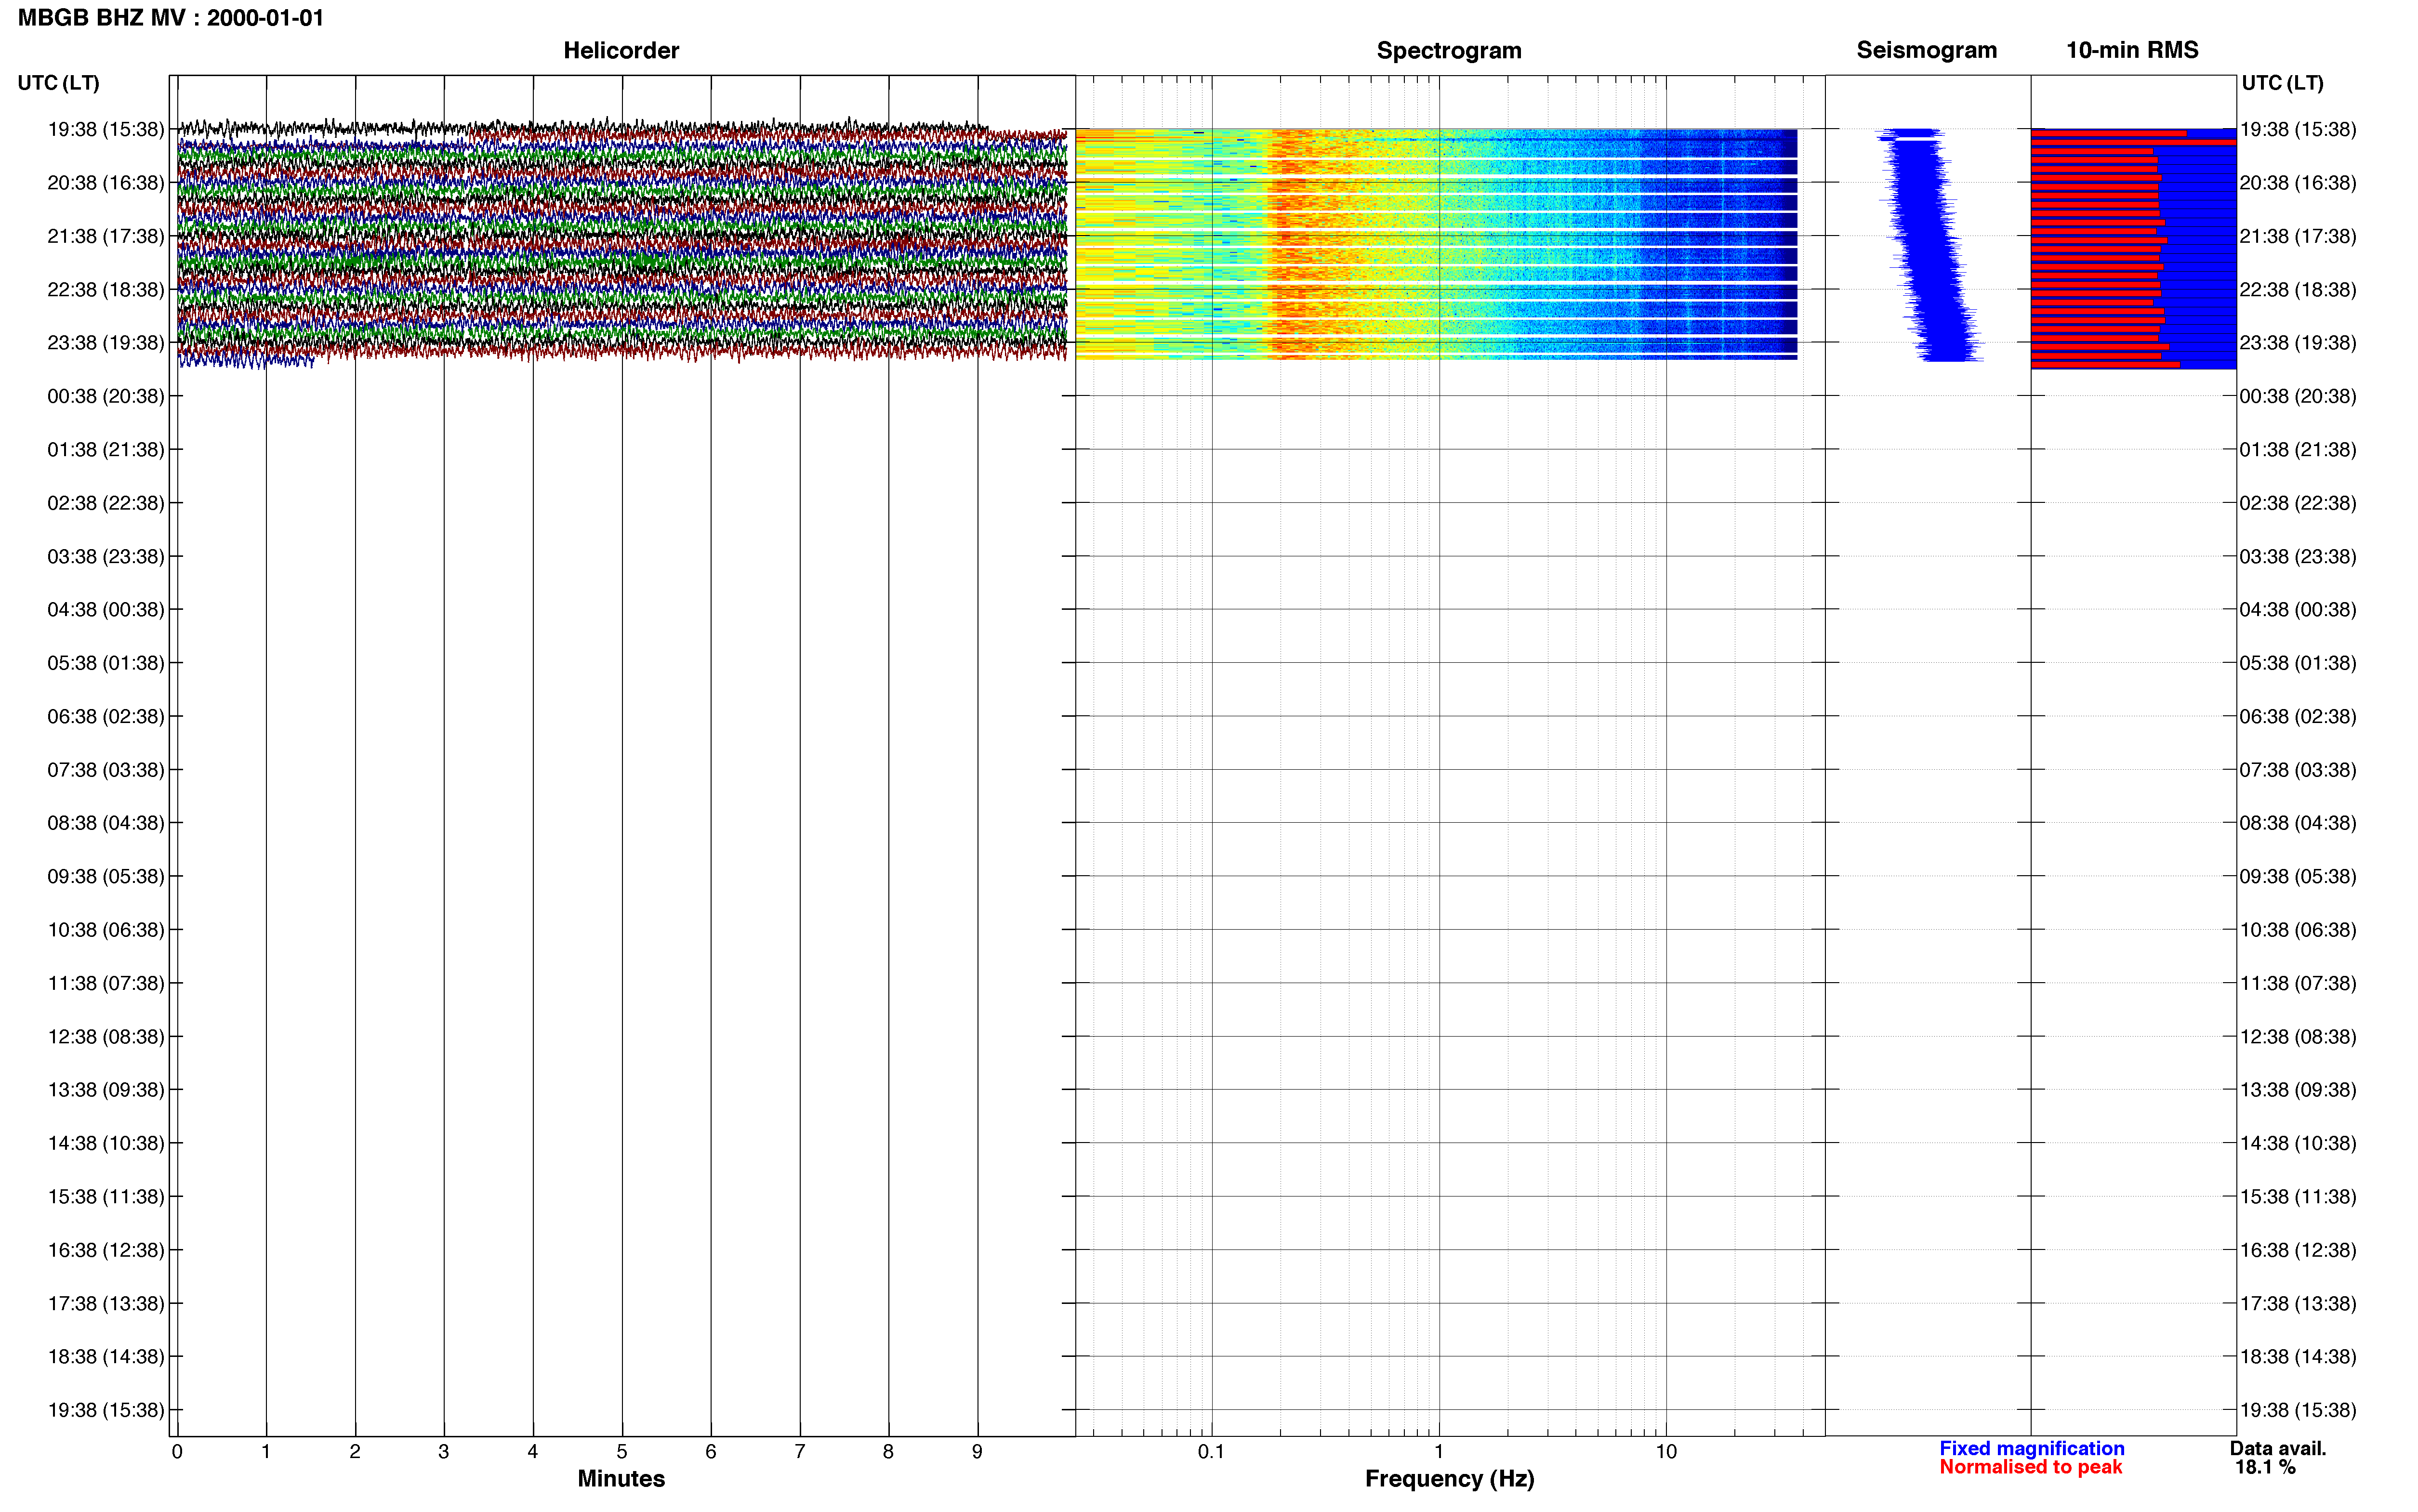This screenshot has height=1512, width=2418.
Task: Click right-axis time label '06:38 (02:38)'
Action: pyautogui.click(x=2298, y=716)
